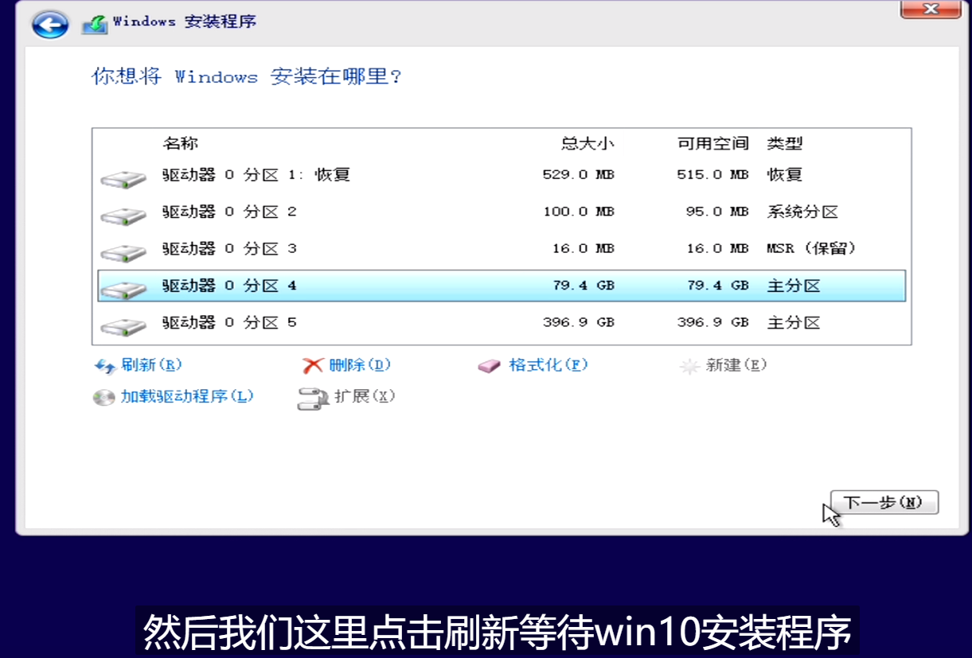Select row 驱动器 0 分区 1: 恢复
This screenshot has width=972, height=658.
[x=502, y=174]
